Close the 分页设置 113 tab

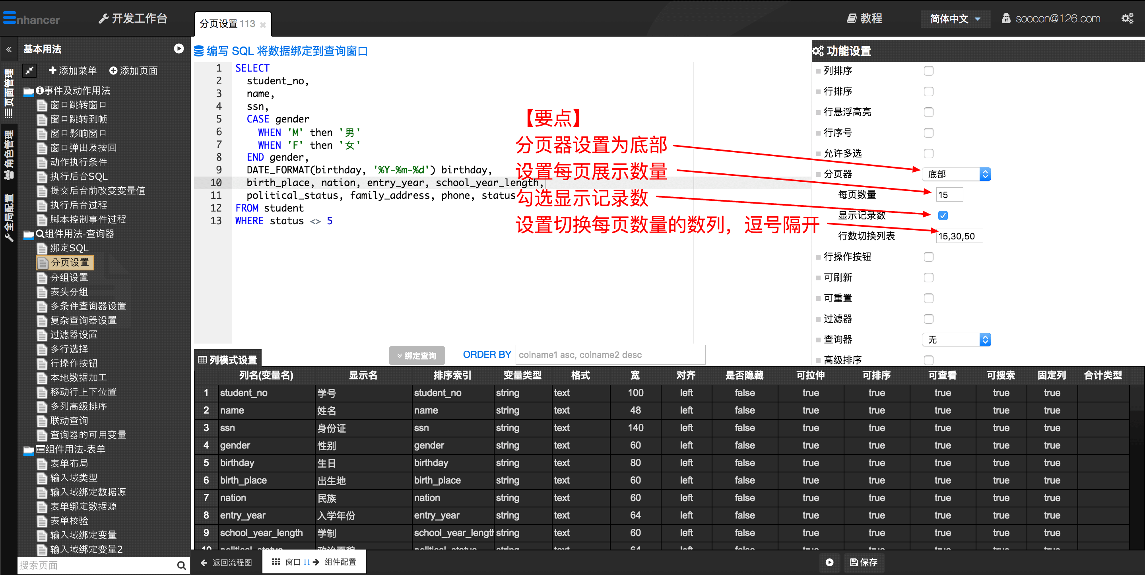point(263,25)
